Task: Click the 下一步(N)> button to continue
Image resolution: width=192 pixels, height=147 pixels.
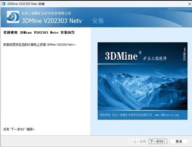Action: tap(158, 141)
